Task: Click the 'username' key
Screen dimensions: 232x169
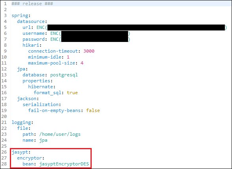Action: pyautogui.click(x=34, y=33)
